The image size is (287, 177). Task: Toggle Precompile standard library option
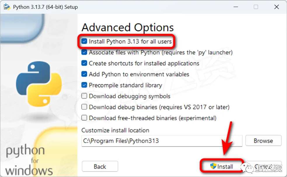click(84, 85)
